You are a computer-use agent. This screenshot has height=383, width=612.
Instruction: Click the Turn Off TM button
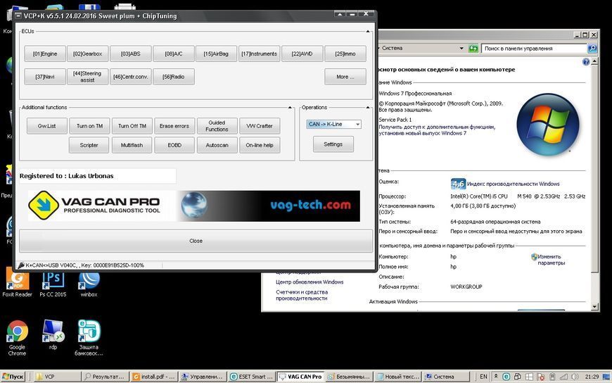pyautogui.click(x=132, y=126)
